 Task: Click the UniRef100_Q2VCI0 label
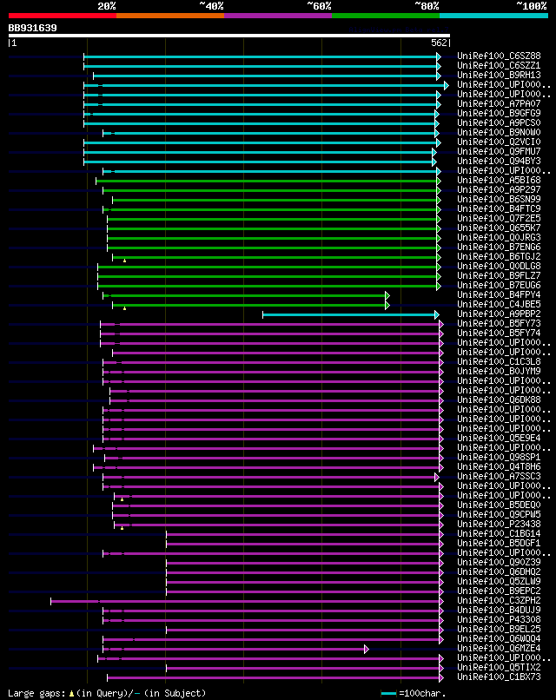[499, 142]
